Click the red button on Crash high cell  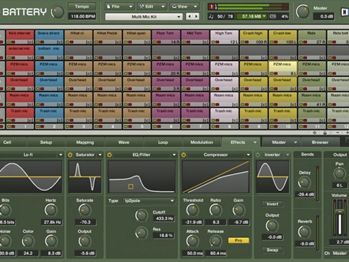click(x=247, y=42)
